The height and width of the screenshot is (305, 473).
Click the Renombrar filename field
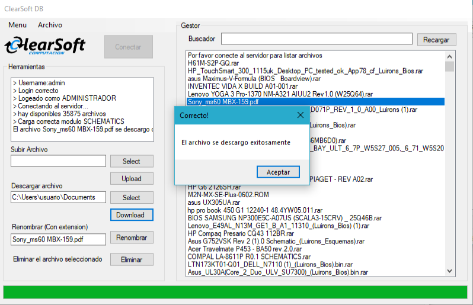(58, 239)
